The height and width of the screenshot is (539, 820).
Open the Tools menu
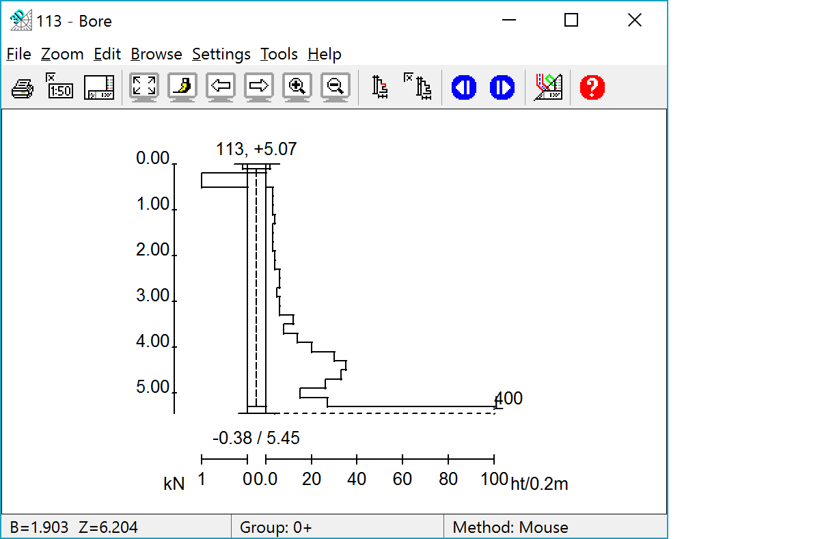coord(279,54)
